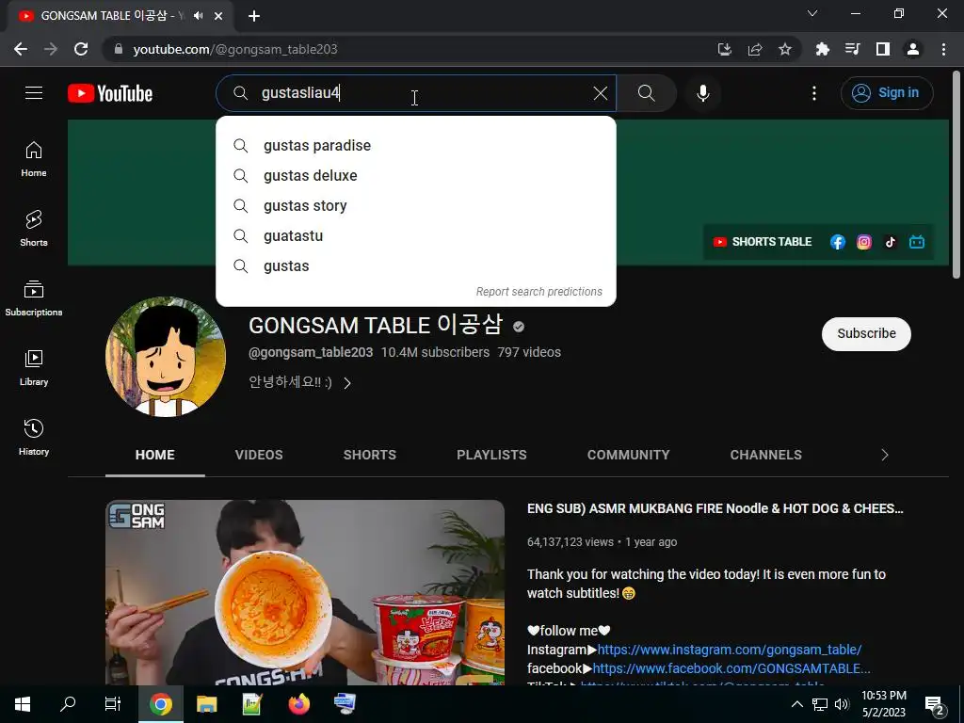Expand the channel description chevron
964x723 pixels.
pyautogui.click(x=347, y=383)
